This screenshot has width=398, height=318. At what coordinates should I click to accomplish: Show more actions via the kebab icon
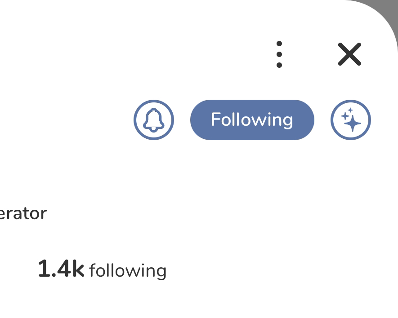(279, 54)
